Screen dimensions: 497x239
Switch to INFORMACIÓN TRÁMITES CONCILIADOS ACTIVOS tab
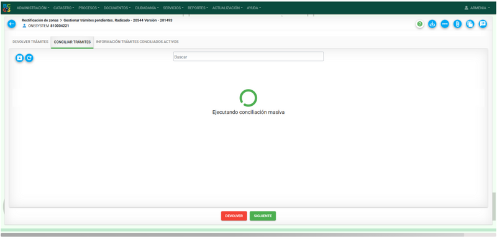pos(137,42)
